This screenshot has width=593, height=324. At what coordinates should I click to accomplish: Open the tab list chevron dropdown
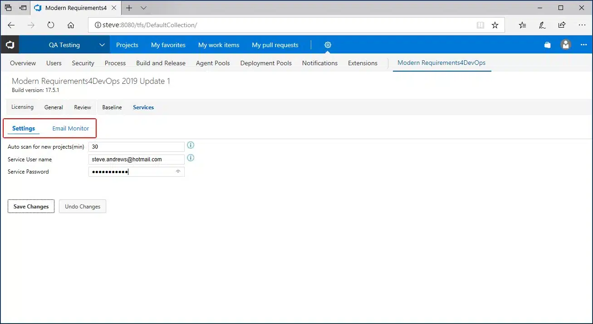click(x=144, y=8)
